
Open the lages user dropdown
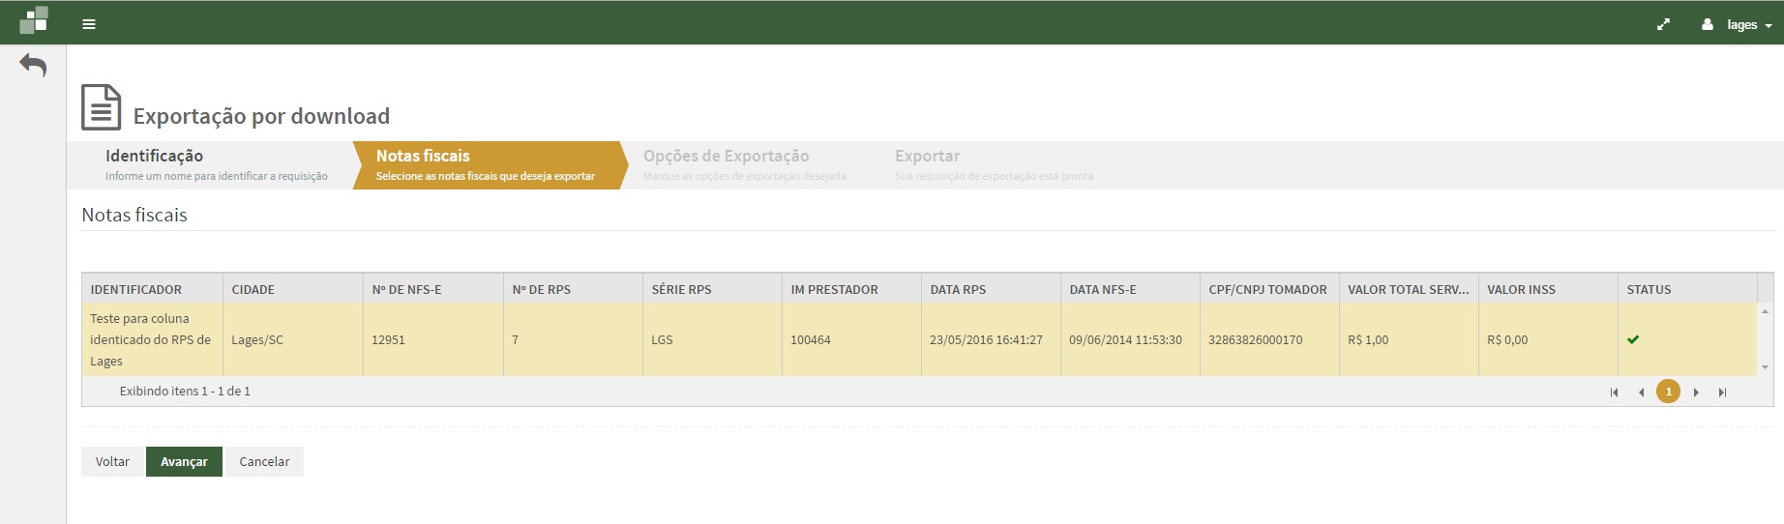pyautogui.click(x=1738, y=24)
